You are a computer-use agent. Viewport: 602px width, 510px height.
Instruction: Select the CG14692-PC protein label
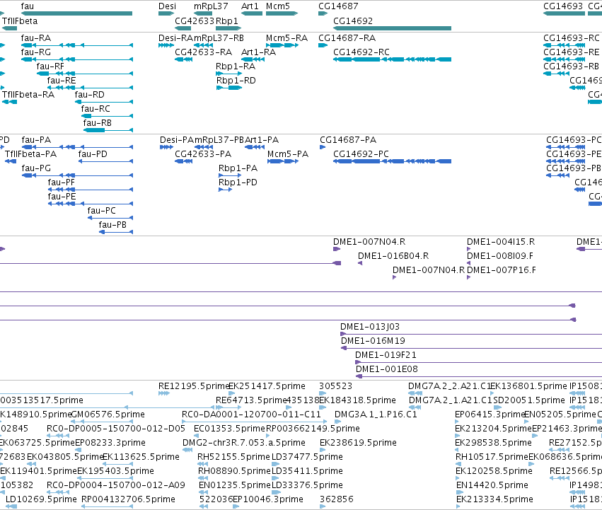(x=361, y=154)
